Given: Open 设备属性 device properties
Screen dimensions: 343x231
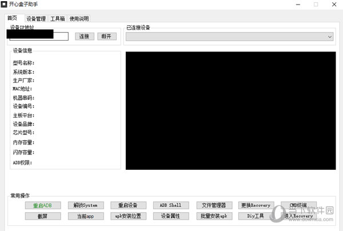Looking at the screenshot, I should pyautogui.click(x=170, y=216).
